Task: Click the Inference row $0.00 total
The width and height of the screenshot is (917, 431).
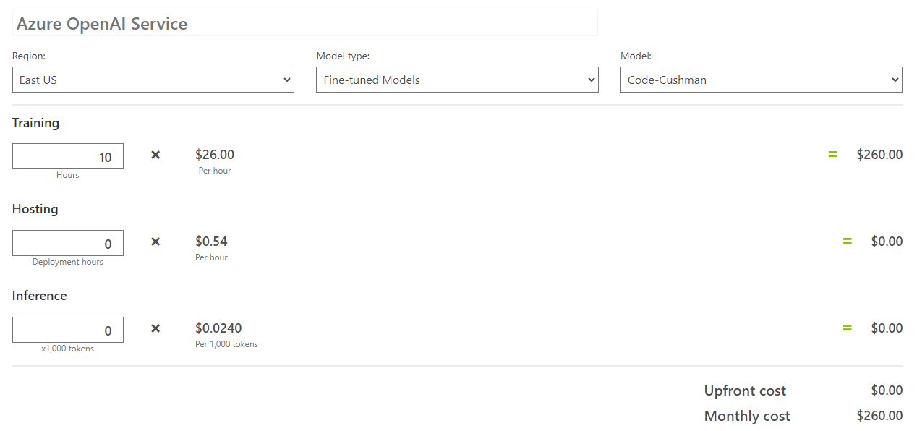Action: (887, 328)
